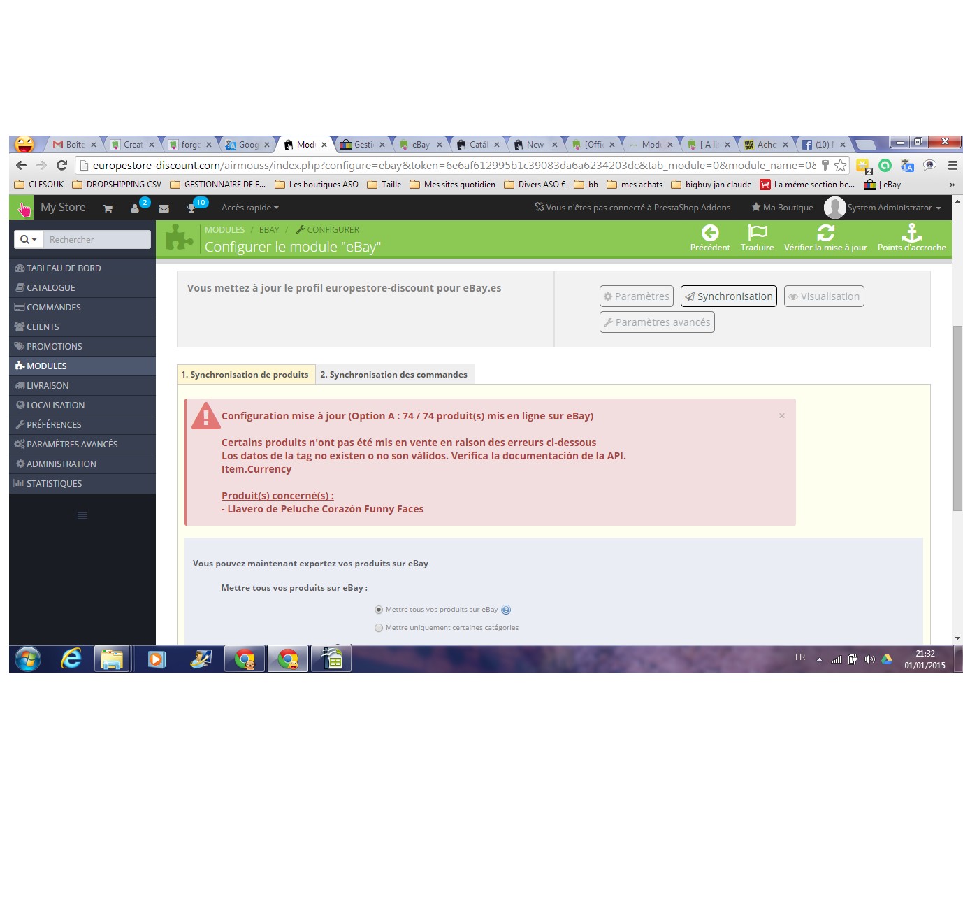Click the Synchronisation button
The height and width of the screenshot is (918, 963).
pyautogui.click(x=729, y=296)
